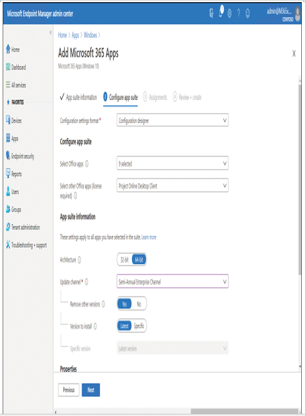Click the Favorites star icon
This screenshot has width=305, height=416.
click(x=8, y=102)
